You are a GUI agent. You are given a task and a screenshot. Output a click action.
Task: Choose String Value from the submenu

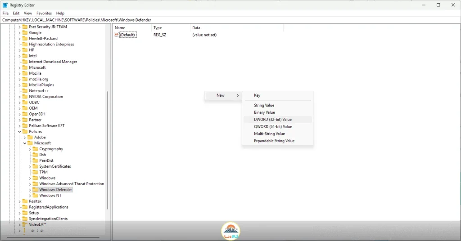point(278,105)
